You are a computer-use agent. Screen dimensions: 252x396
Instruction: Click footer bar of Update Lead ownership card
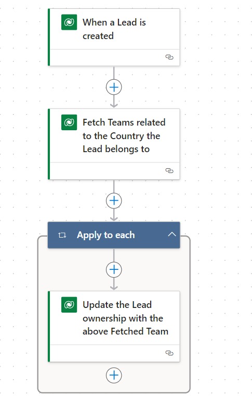click(x=114, y=353)
